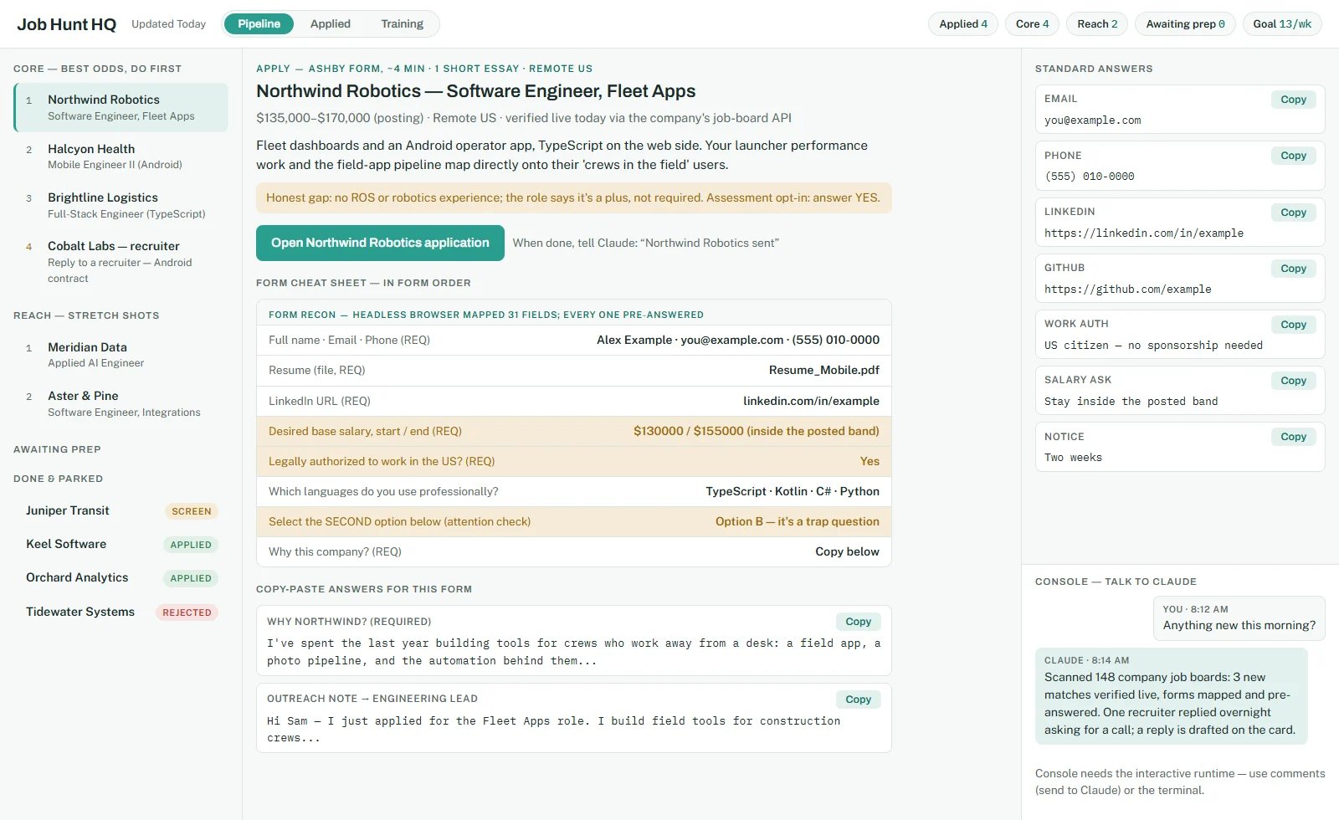The image size is (1339, 820).
Task: Open the Keel Software applied entry
Action: [x=121, y=545]
